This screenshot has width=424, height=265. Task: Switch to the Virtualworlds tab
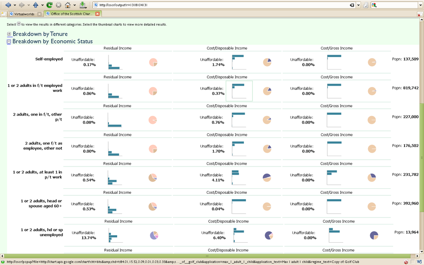click(x=22, y=14)
